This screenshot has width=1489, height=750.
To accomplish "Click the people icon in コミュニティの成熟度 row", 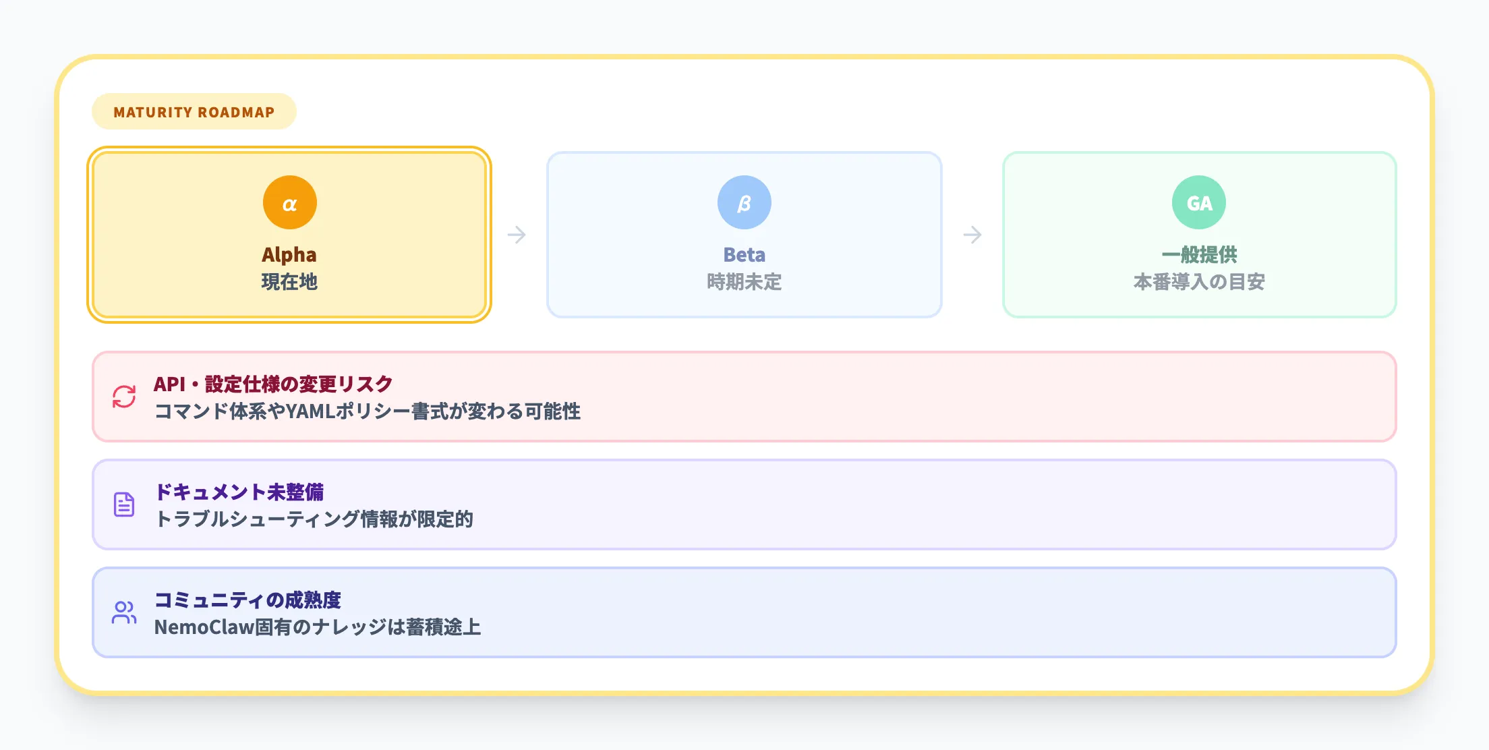I will coord(125,611).
